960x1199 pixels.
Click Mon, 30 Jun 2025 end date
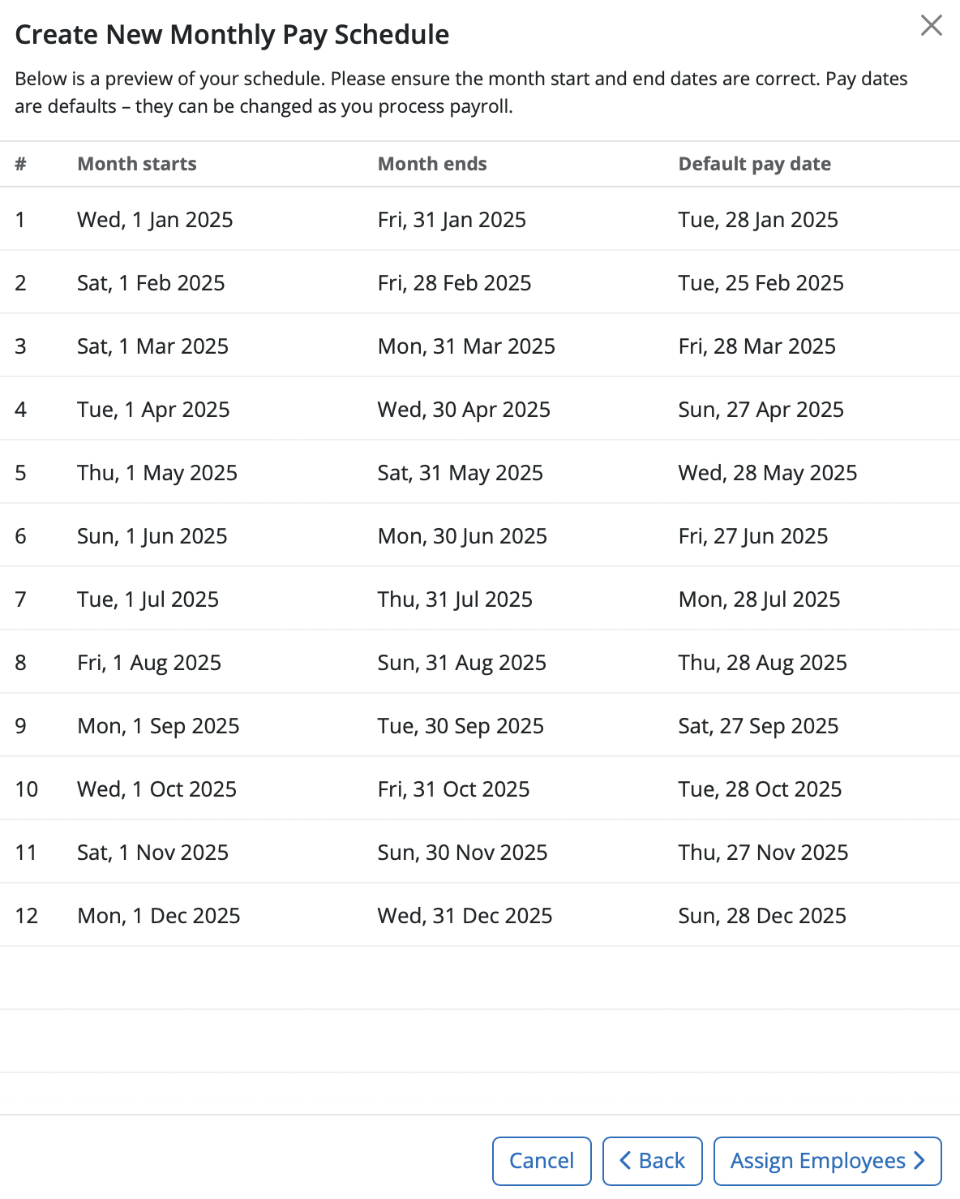tap(462, 536)
